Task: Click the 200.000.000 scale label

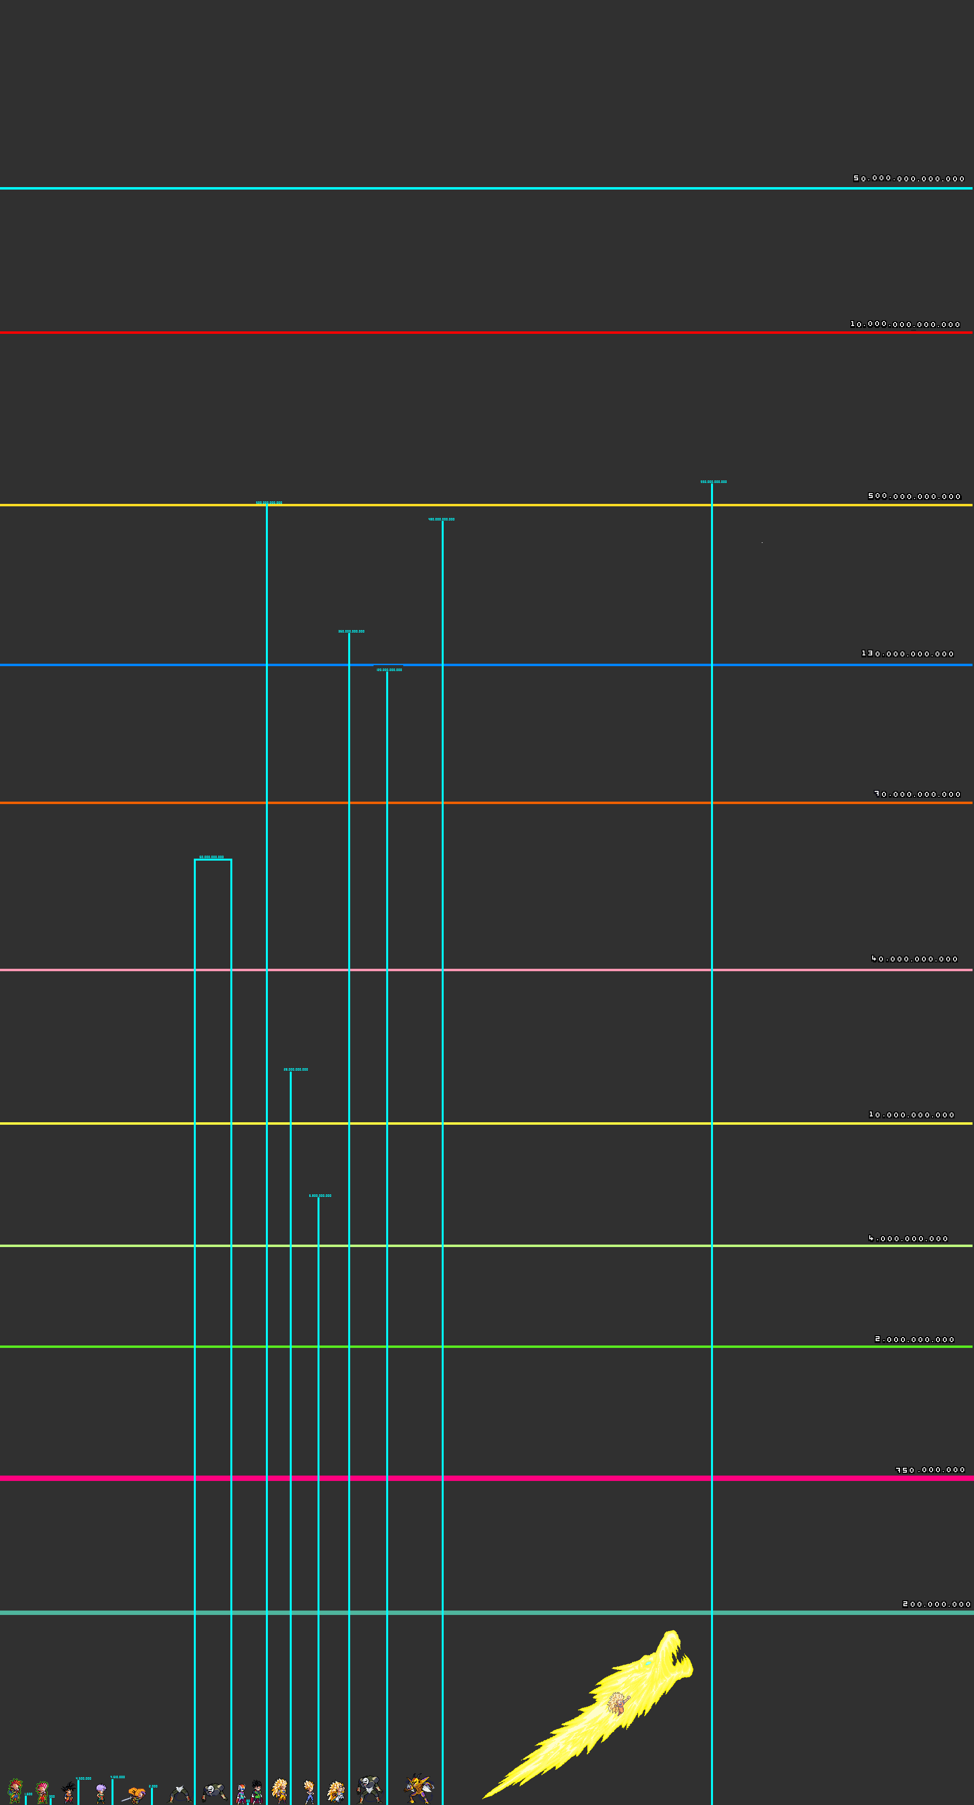Action: (x=936, y=1604)
